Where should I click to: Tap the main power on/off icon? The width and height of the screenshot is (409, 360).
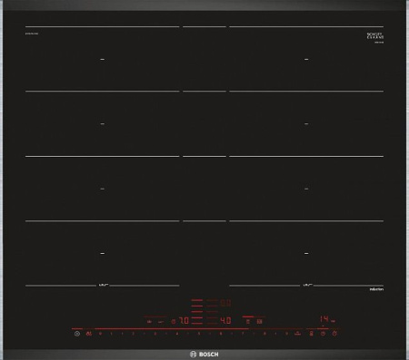(77, 334)
